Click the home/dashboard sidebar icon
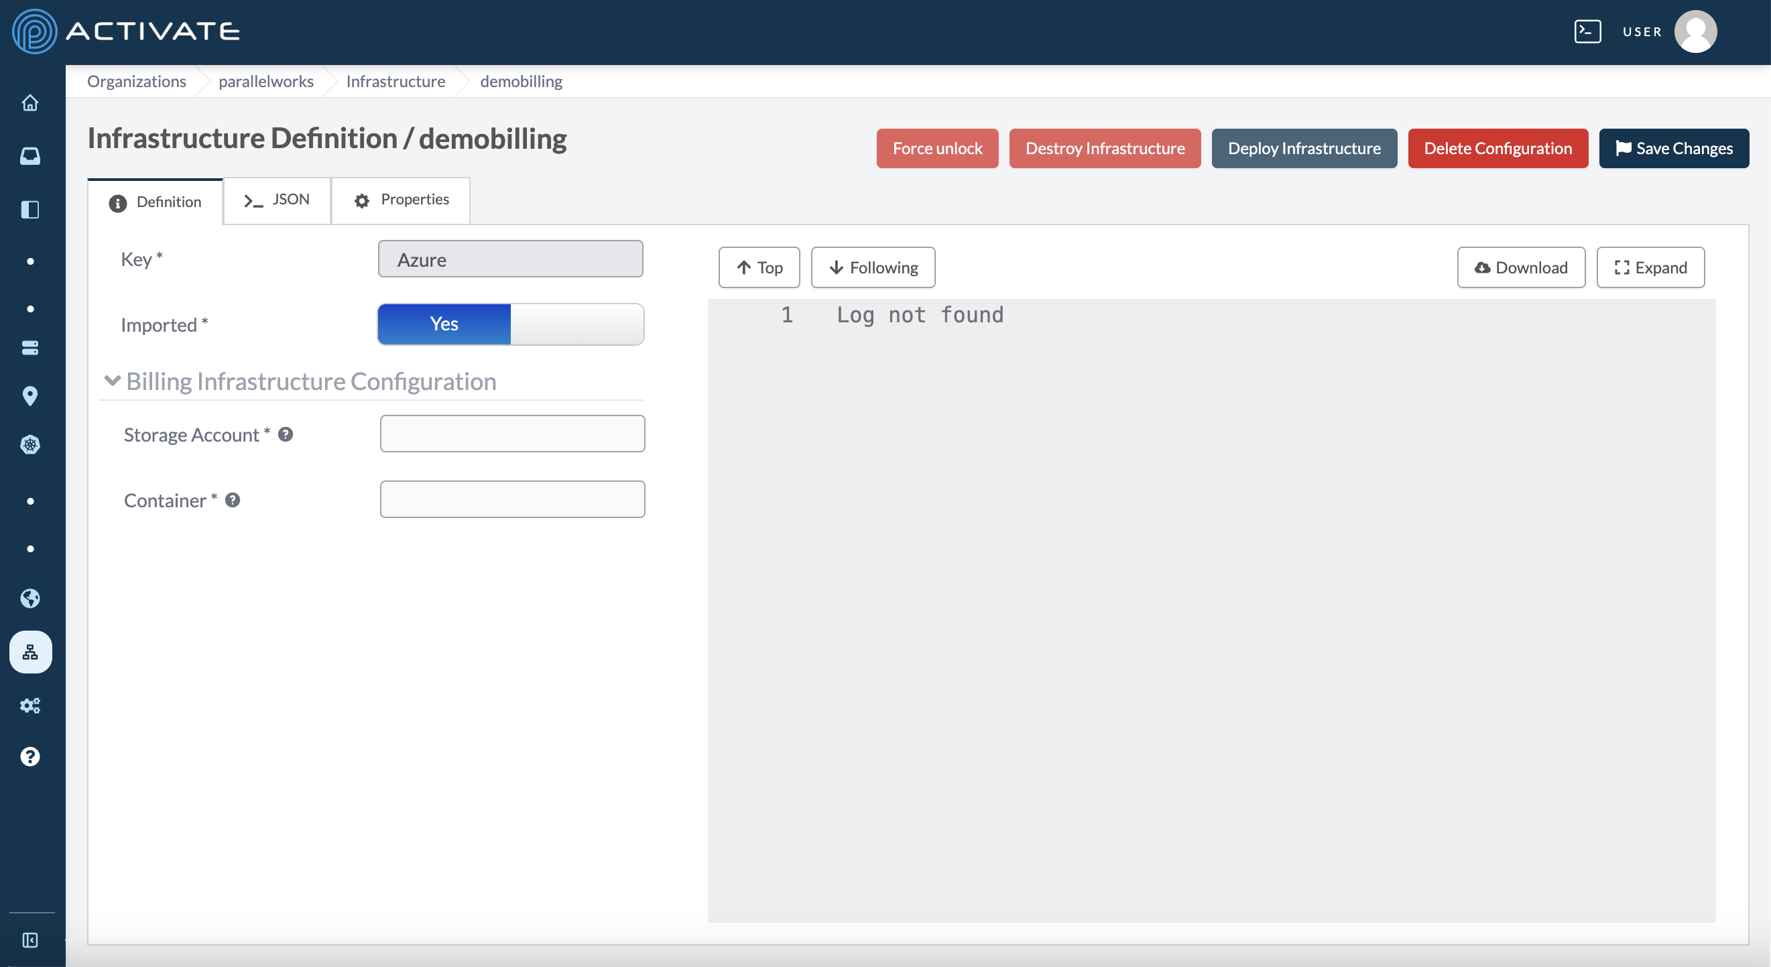This screenshot has width=1771, height=967. [32, 101]
